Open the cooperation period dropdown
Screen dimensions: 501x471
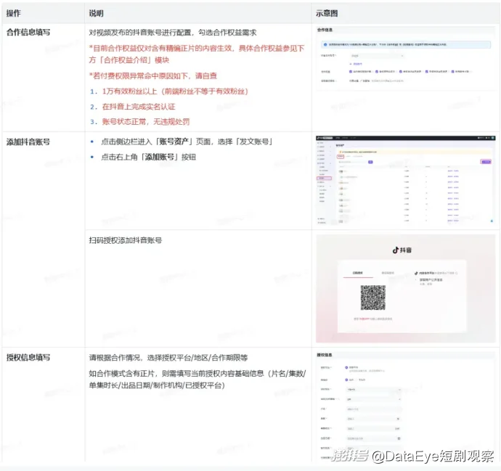[x=374, y=399]
